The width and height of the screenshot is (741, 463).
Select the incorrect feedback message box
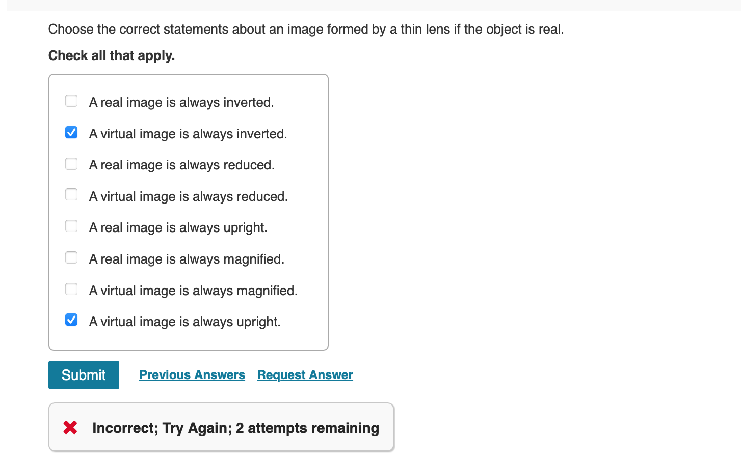tap(221, 427)
